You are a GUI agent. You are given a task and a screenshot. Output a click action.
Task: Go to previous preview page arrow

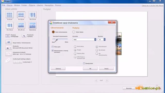(x=96, y=80)
